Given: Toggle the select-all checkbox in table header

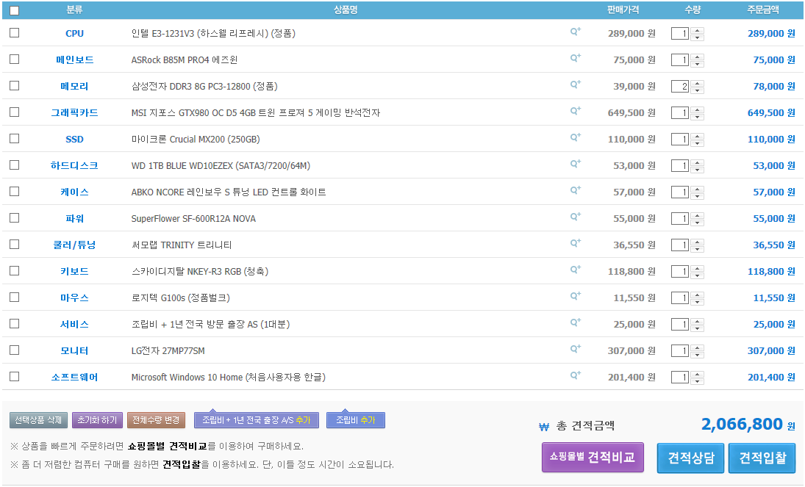Looking at the screenshot, I should click(15, 10).
